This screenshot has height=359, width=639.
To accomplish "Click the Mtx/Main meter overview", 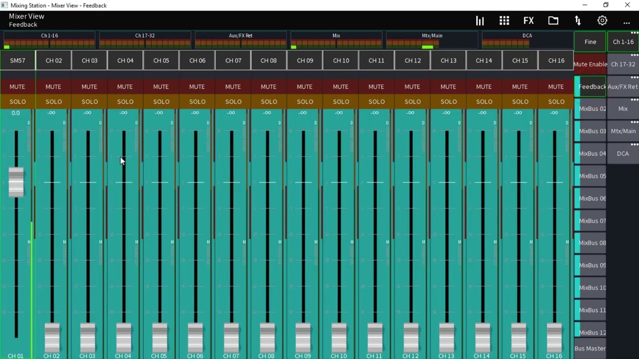I will point(432,40).
